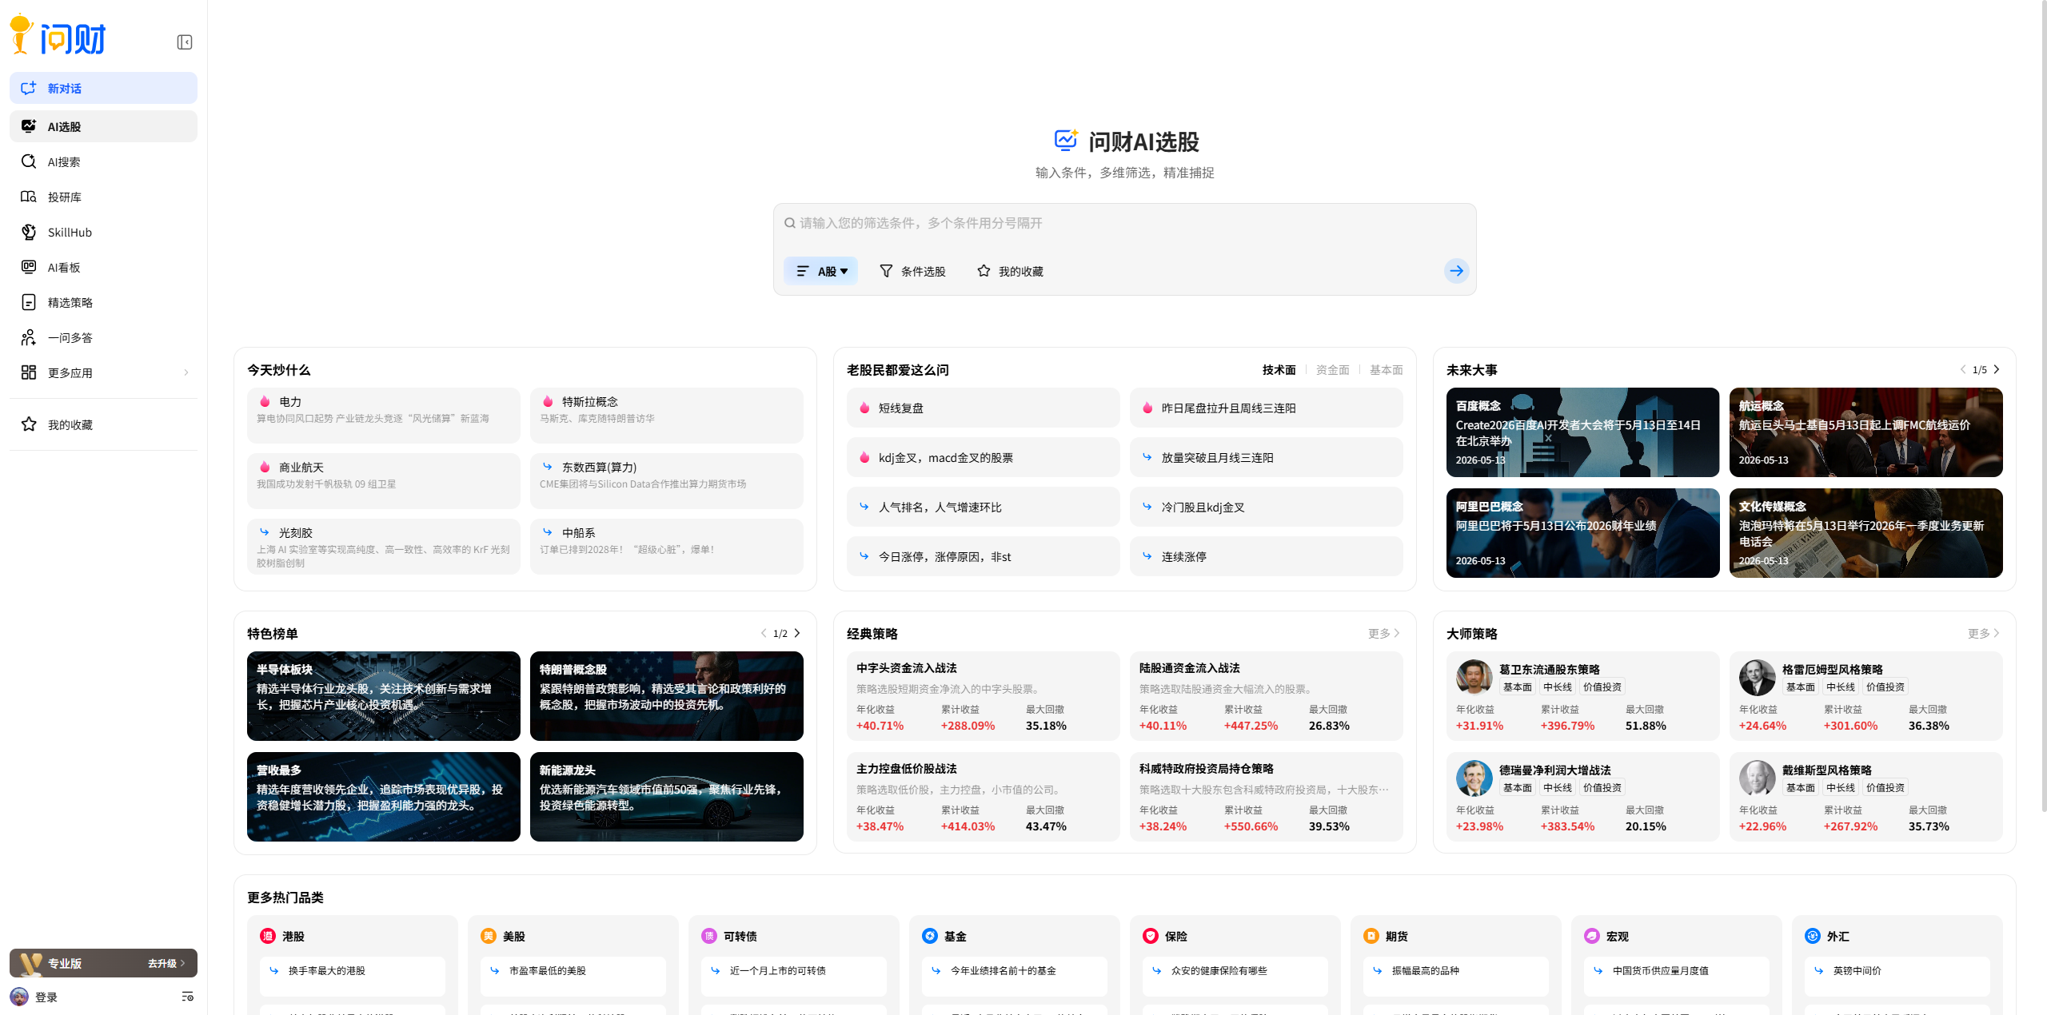Open the 中船系 topic card
Screen dimensions: 2047x1015
(667, 546)
